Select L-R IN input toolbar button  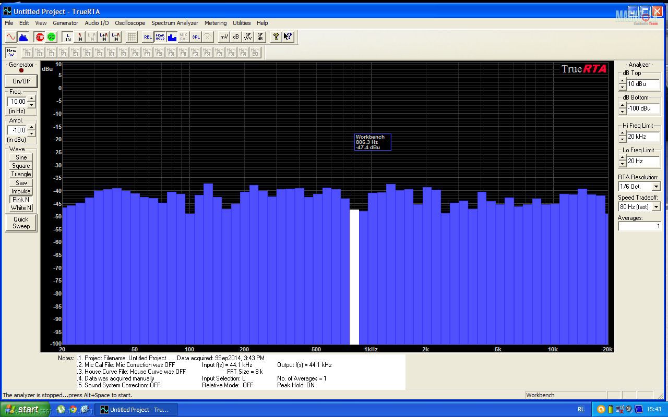tap(116, 36)
